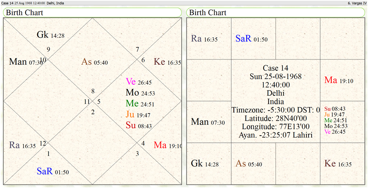Viewport: 368px width, 188px height.
Task: Click Ketu 'Ke 16:35' in the grid chart
Action: pos(338,164)
